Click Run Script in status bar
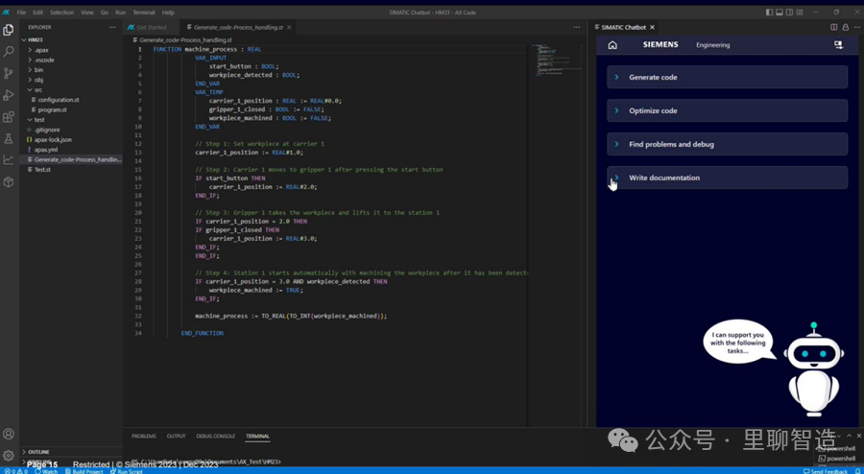This screenshot has height=474, width=864. click(x=126, y=471)
